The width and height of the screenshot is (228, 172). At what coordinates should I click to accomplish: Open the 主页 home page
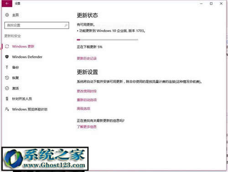click(x=16, y=15)
